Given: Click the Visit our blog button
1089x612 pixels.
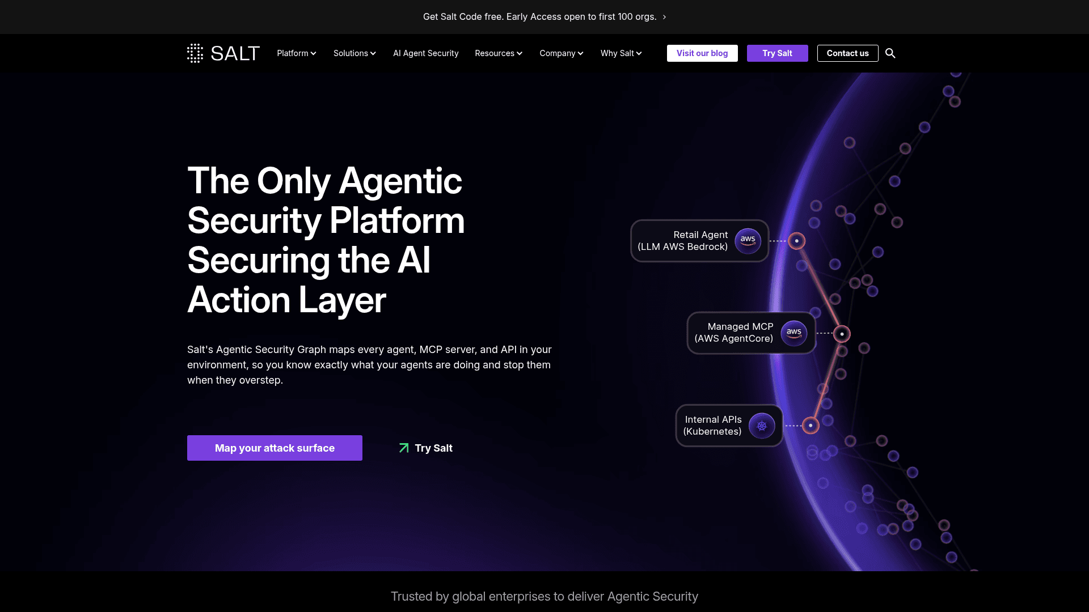Looking at the screenshot, I should pos(702,53).
